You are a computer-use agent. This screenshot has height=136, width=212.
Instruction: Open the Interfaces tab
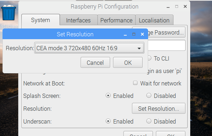coord(79,20)
